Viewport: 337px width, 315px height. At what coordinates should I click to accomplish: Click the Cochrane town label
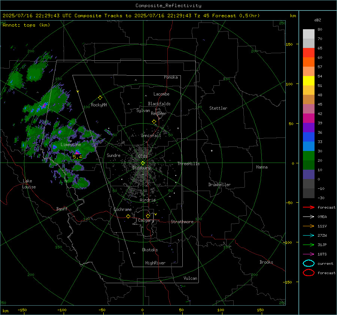click(122, 209)
